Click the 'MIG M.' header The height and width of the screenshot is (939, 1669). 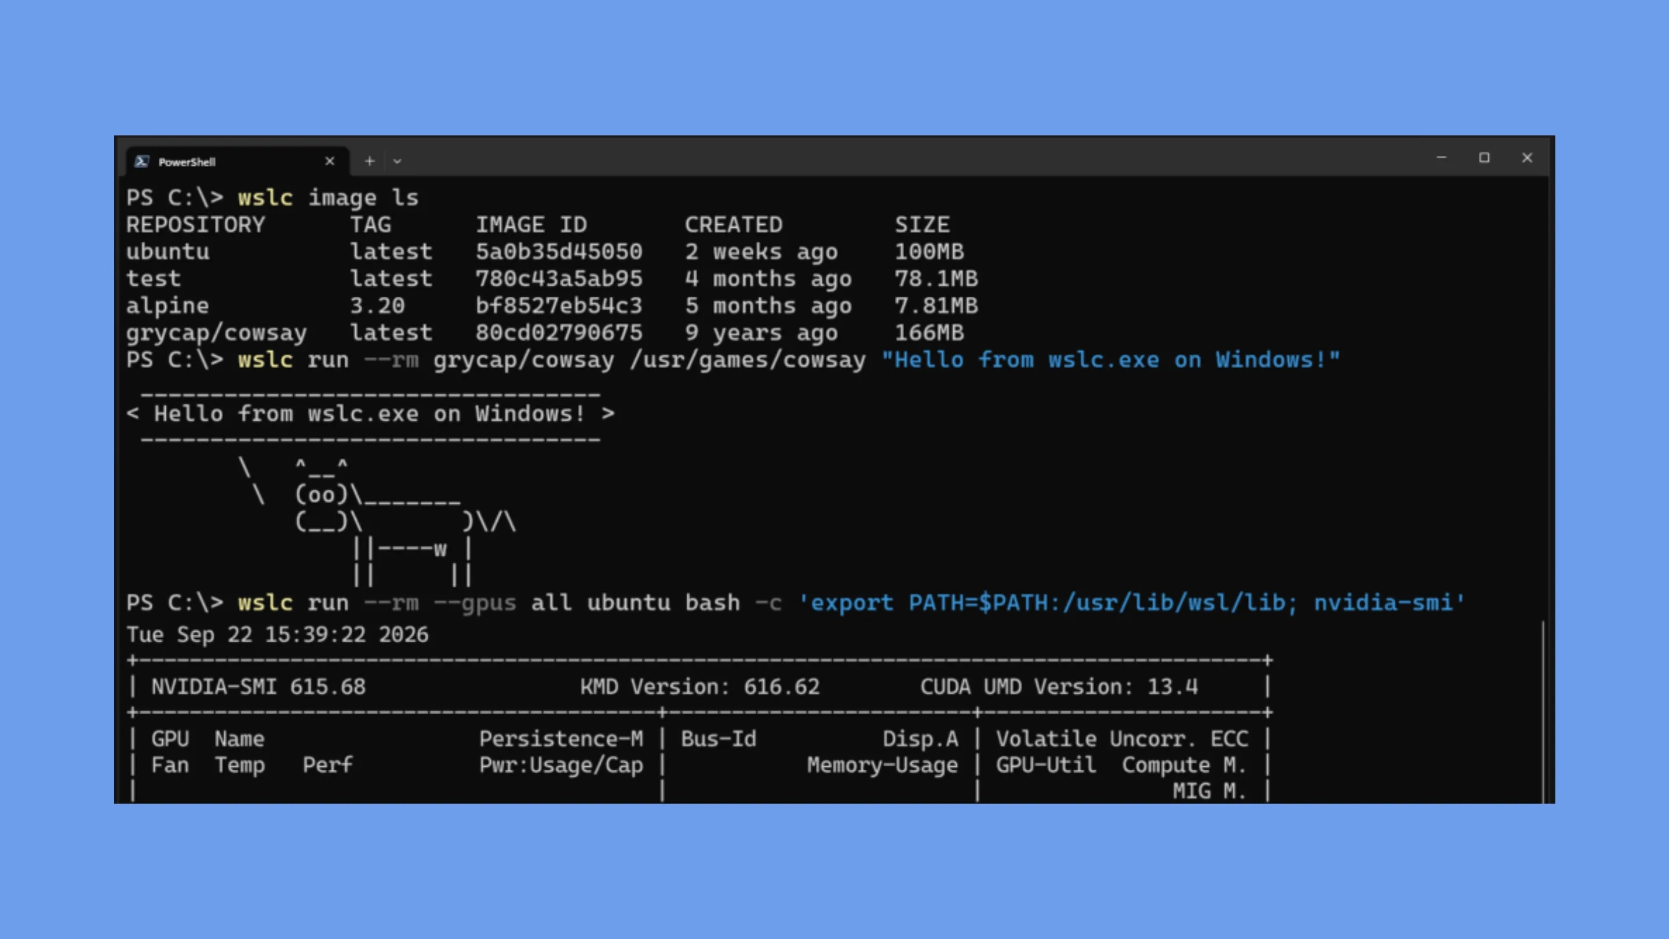1210,791
